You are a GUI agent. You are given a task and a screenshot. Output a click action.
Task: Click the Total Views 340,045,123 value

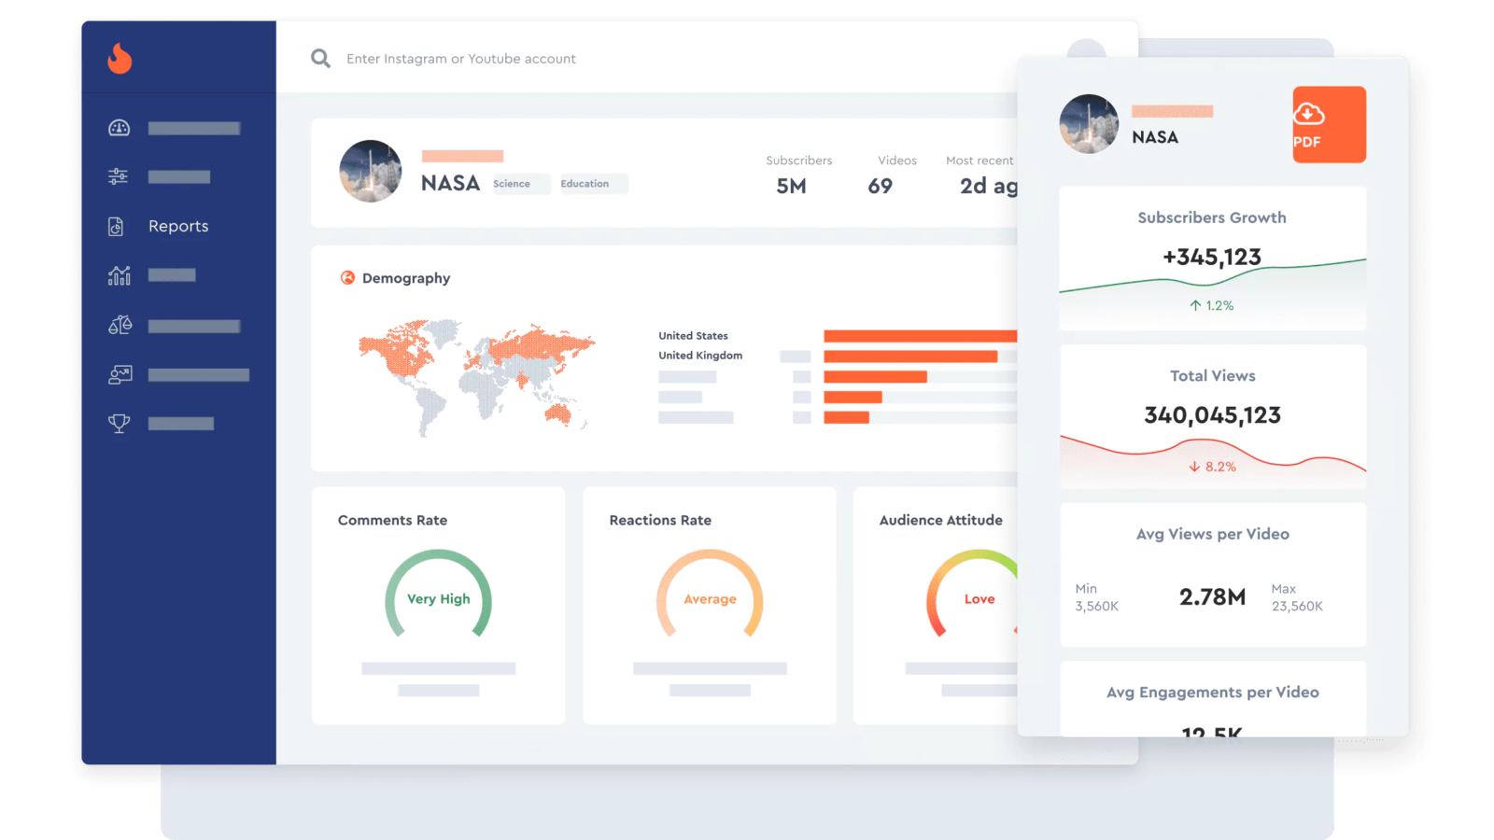[x=1212, y=415]
